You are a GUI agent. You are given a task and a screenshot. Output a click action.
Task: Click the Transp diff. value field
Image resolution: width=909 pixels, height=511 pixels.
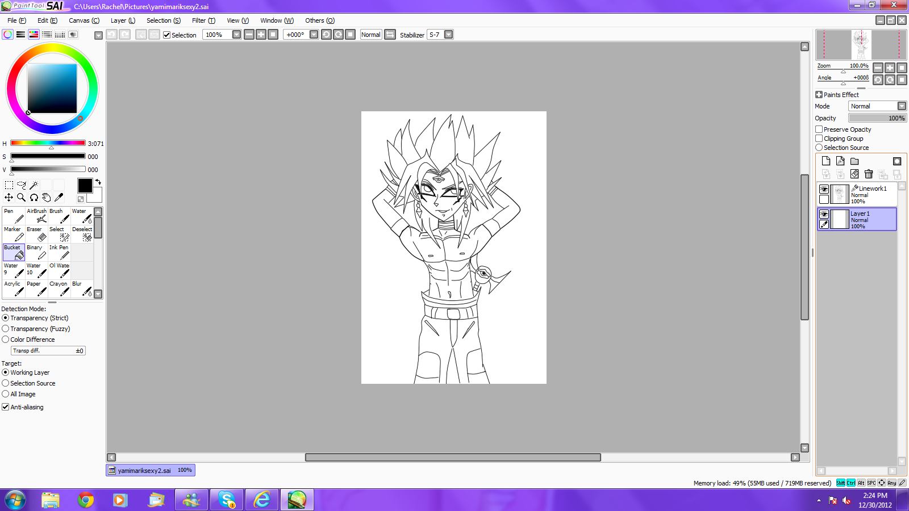pos(48,351)
